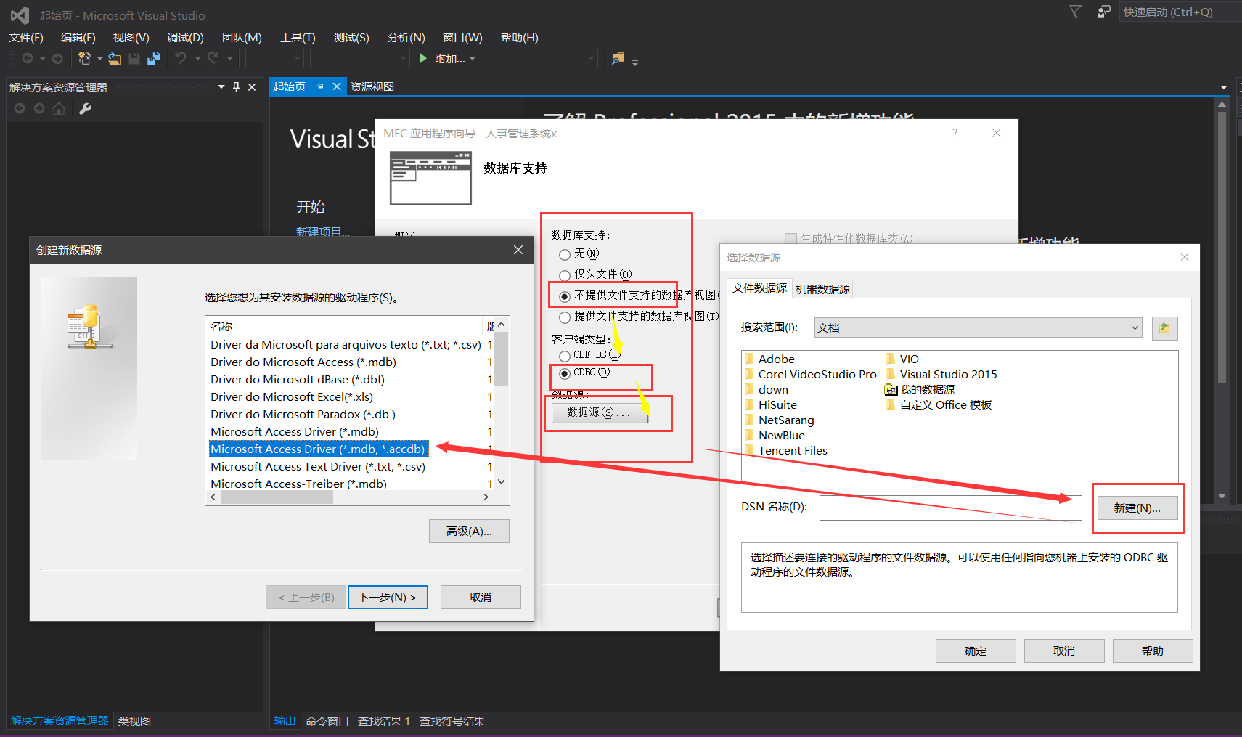Click the feedback icon in title bar
Viewport: 1242px width, 737px height.
(x=1103, y=12)
